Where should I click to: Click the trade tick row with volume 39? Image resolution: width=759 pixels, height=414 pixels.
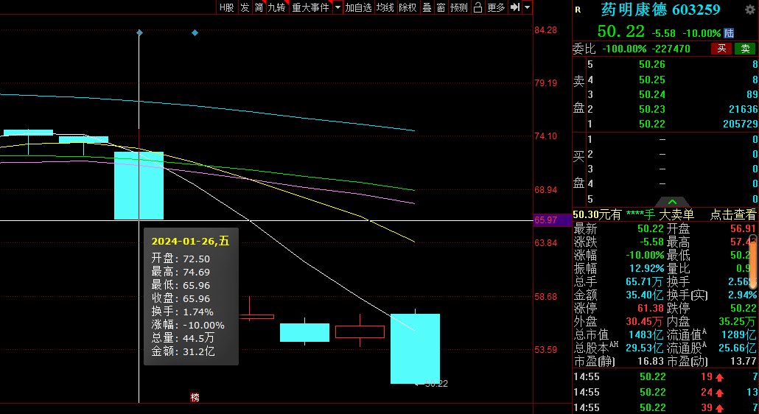665,407
